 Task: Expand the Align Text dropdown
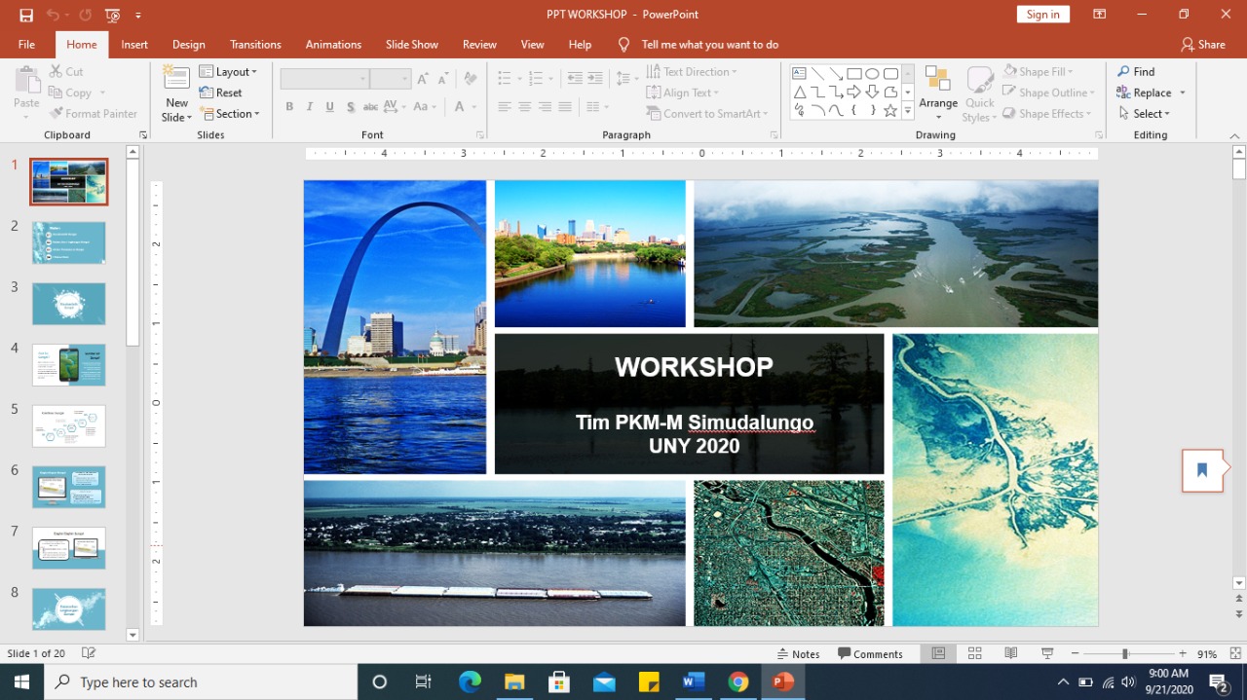(683, 92)
